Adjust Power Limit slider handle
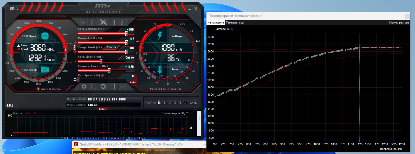415x154 pixels. [126, 42]
